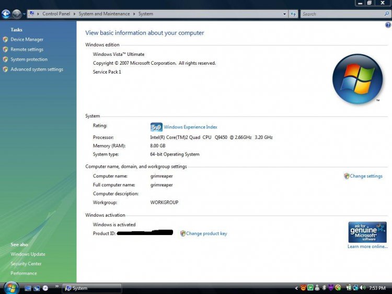Open the Windows Experience Index link
Viewport: 392px width, 294px height.
coord(190,127)
